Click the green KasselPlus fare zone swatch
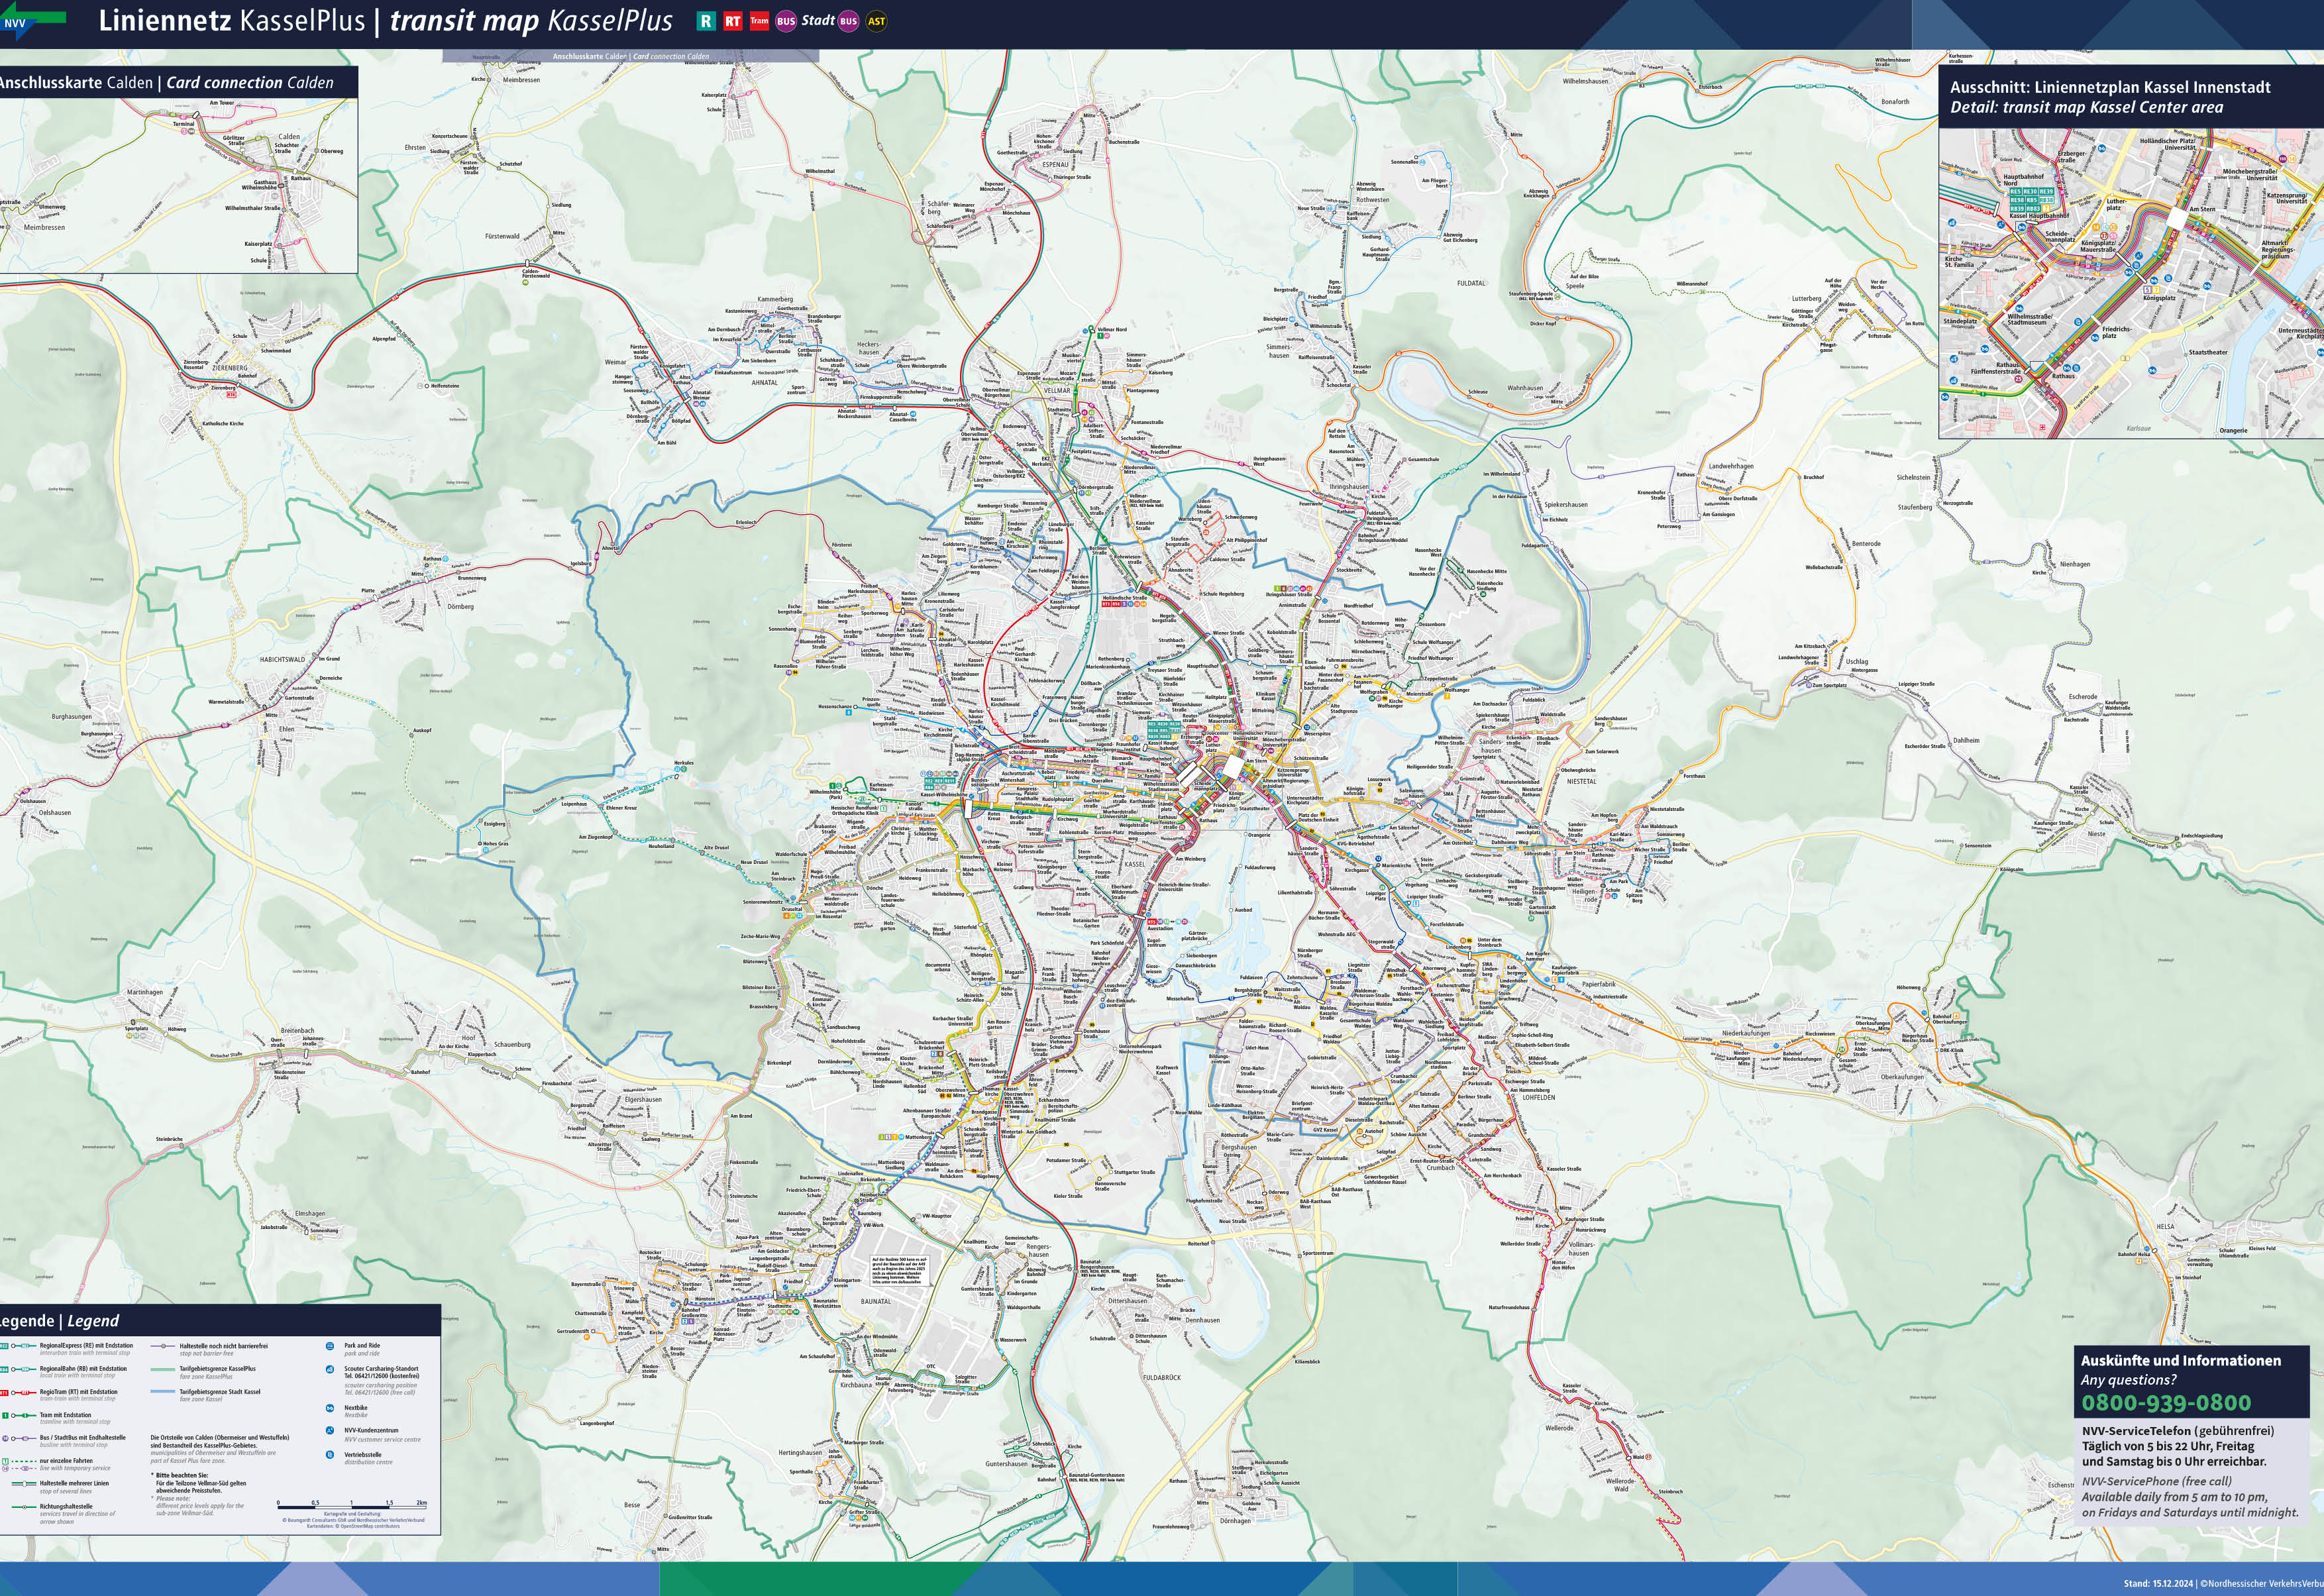2324x1596 pixels. point(163,1370)
